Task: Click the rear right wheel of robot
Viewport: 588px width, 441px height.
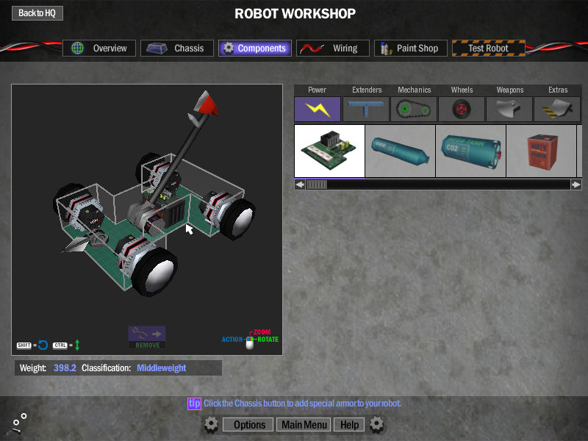Action: click(239, 219)
